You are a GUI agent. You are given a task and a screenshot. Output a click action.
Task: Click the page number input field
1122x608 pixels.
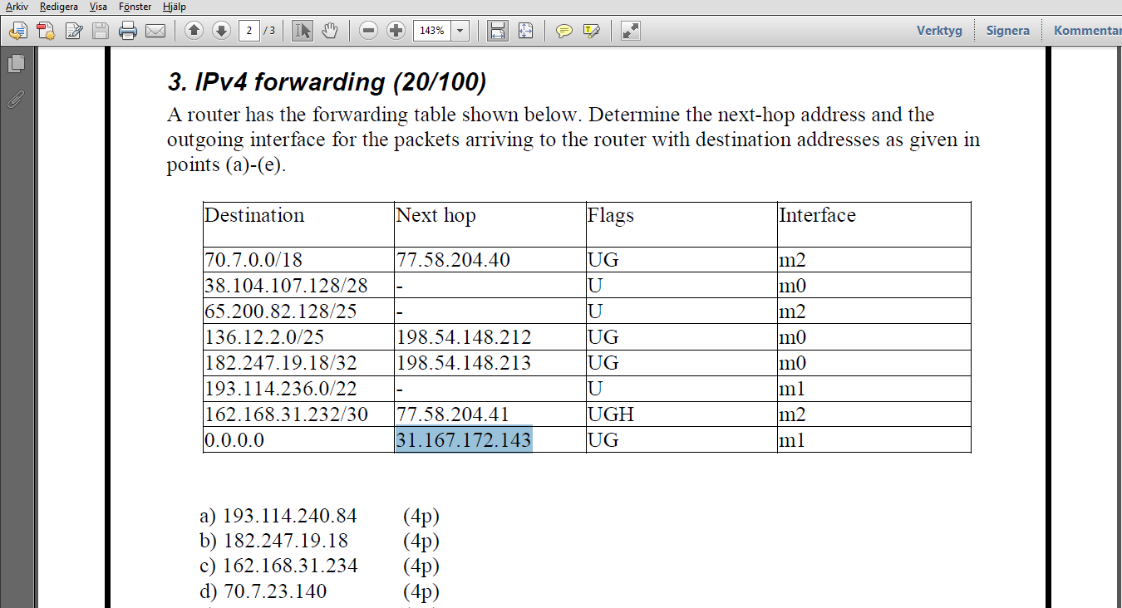[249, 31]
